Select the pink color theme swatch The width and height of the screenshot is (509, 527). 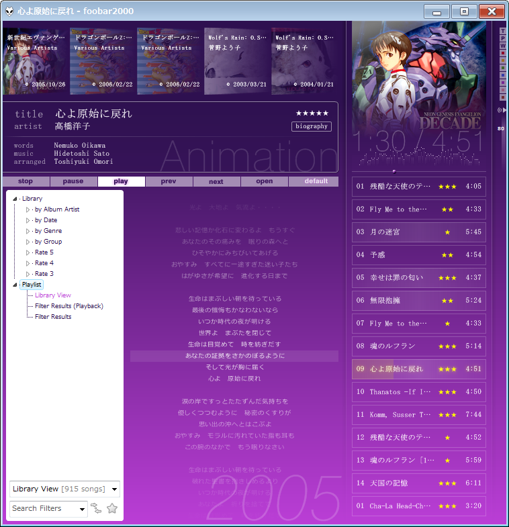coord(502,90)
